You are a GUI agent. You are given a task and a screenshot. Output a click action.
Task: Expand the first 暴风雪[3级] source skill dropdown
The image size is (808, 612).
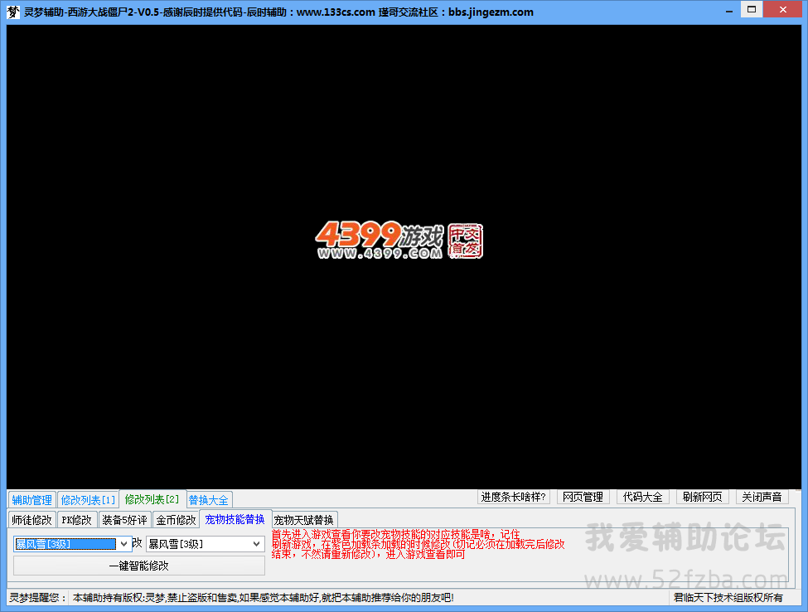(123, 544)
